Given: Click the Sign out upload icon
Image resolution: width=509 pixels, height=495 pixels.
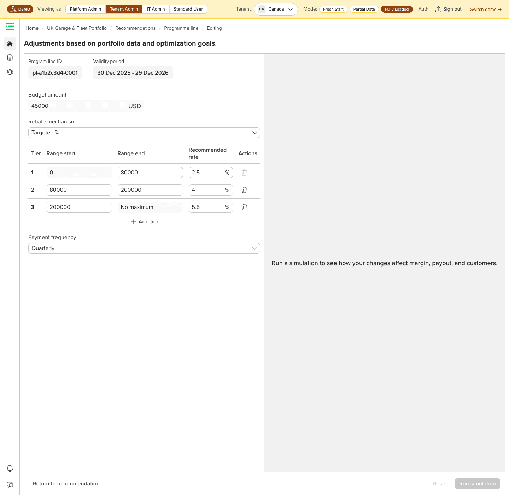Looking at the screenshot, I should click(438, 9).
